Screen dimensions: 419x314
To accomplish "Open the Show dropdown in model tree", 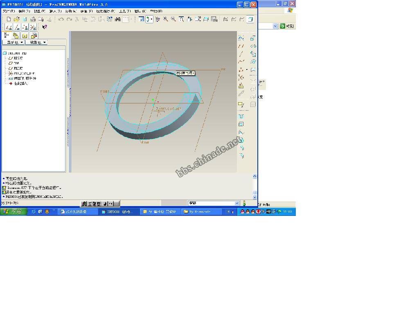I will tap(14, 43).
